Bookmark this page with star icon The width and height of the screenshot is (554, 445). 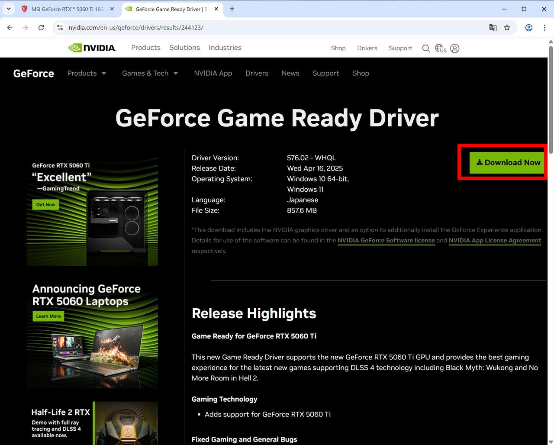[x=507, y=28]
